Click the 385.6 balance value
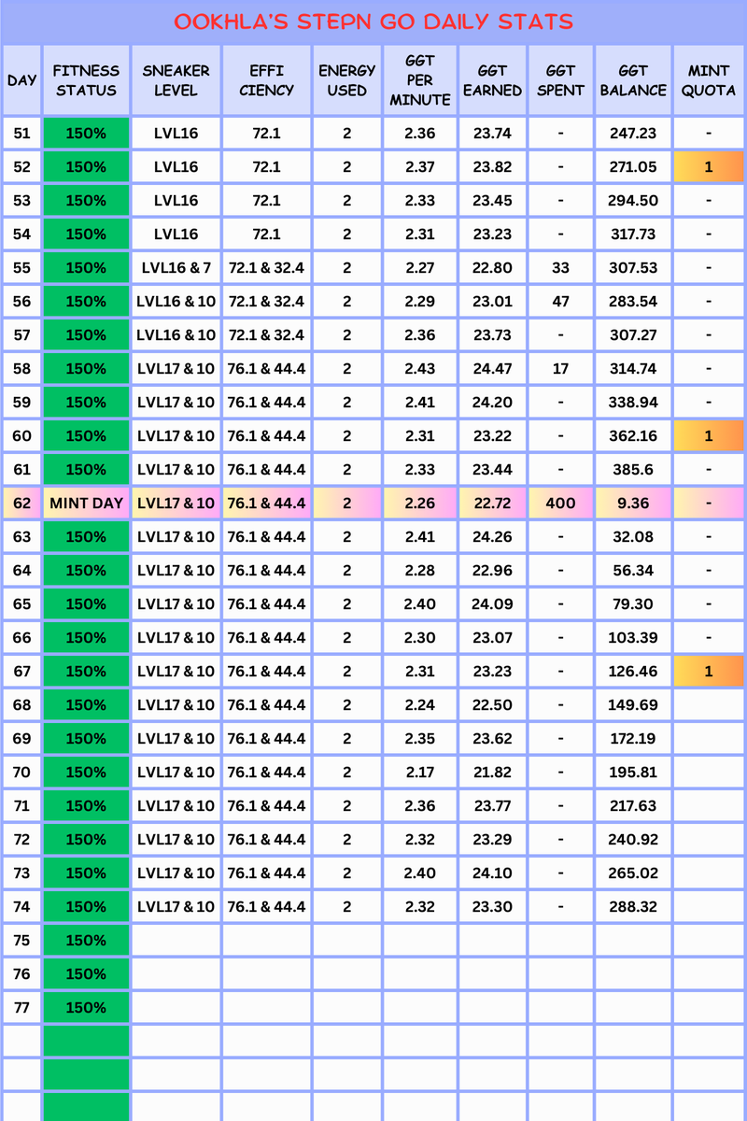Image resolution: width=747 pixels, height=1121 pixels. point(633,470)
